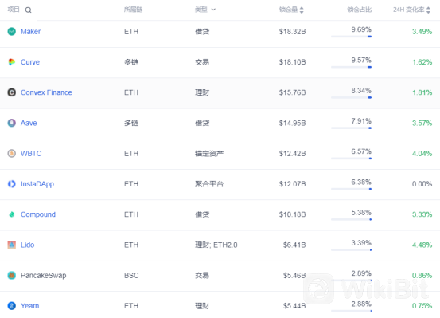Open the 类型 filter dropdown chevron

coord(213,10)
